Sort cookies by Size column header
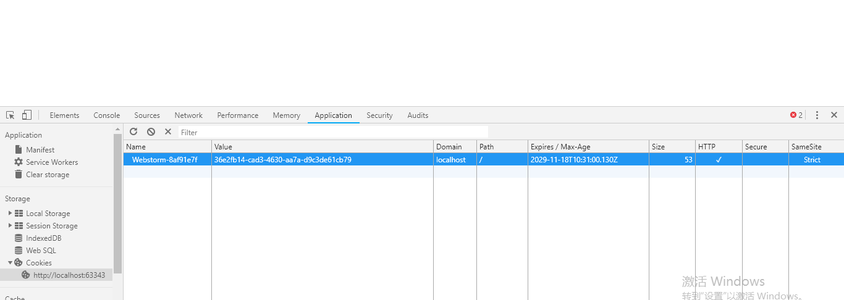This screenshot has width=844, height=300. pos(672,147)
